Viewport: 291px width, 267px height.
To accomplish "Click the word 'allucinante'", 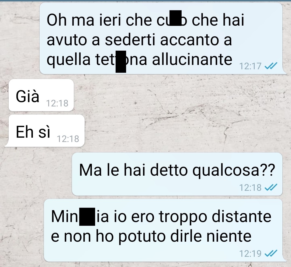I will tap(192, 59).
